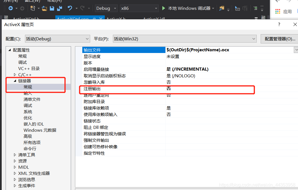Expand the MIDL tree node

(x=15, y=167)
